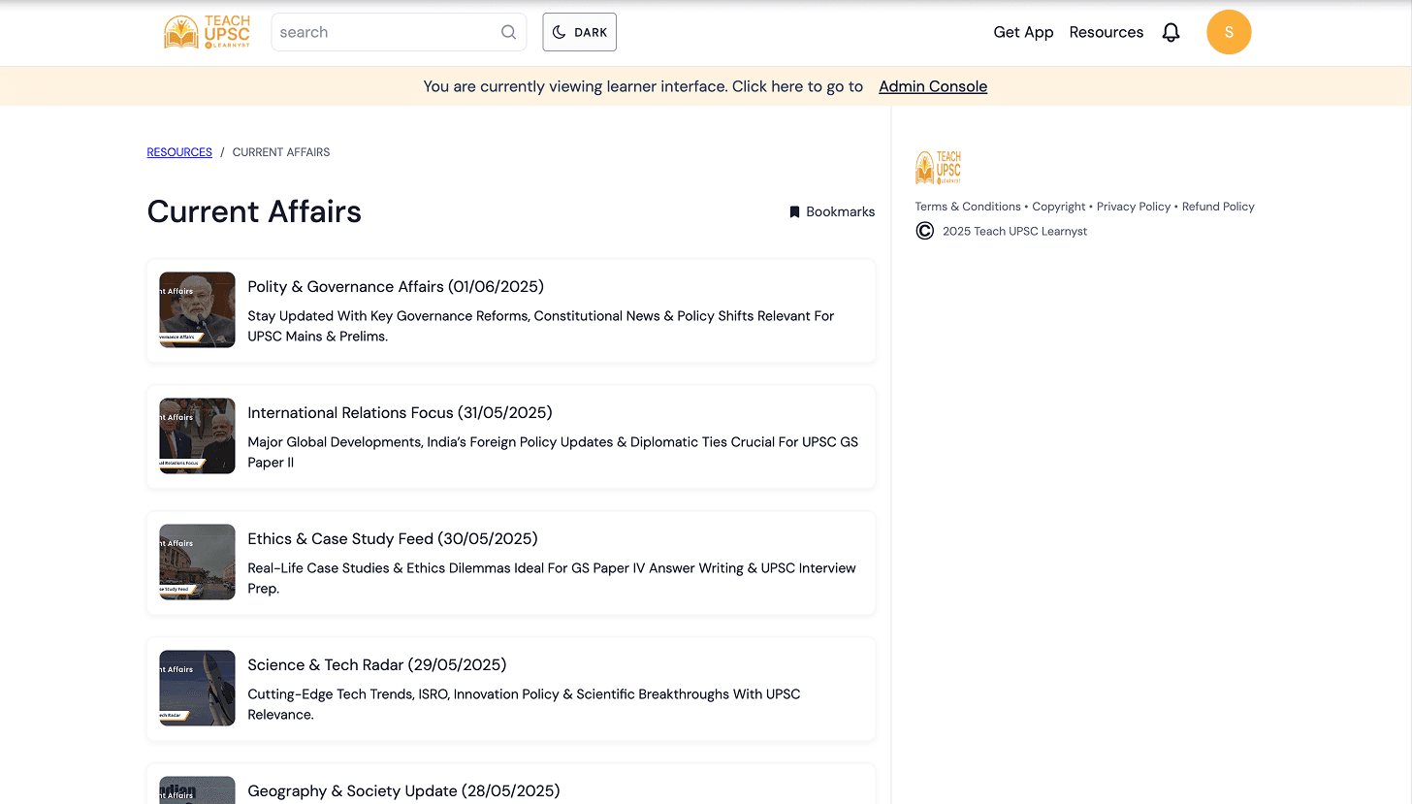The width and height of the screenshot is (1412, 804).
Task: Open Get App from the header
Action: click(1023, 32)
